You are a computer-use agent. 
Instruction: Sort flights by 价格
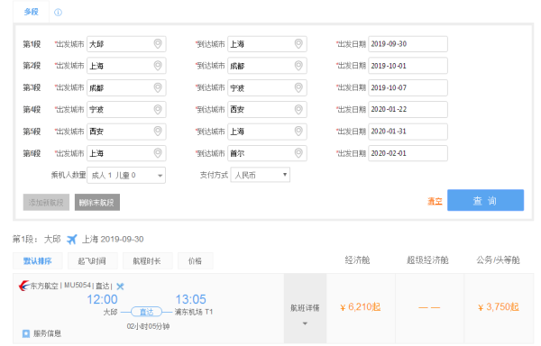click(195, 261)
